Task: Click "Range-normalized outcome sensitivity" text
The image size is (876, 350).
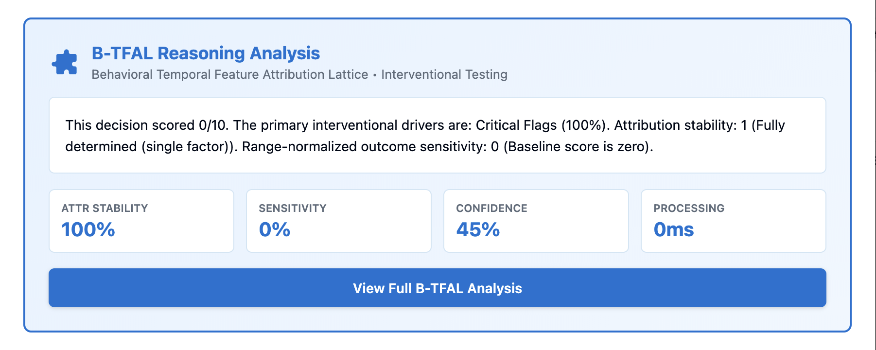Action: tap(364, 147)
